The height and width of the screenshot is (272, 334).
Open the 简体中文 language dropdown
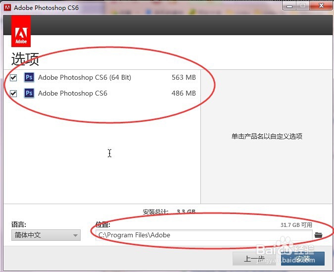(x=46, y=235)
